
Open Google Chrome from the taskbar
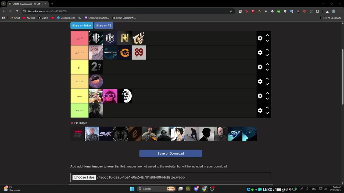[x=204, y=189]
